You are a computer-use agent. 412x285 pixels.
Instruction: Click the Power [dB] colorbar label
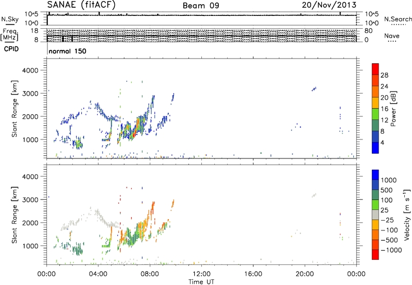(393, 109)
